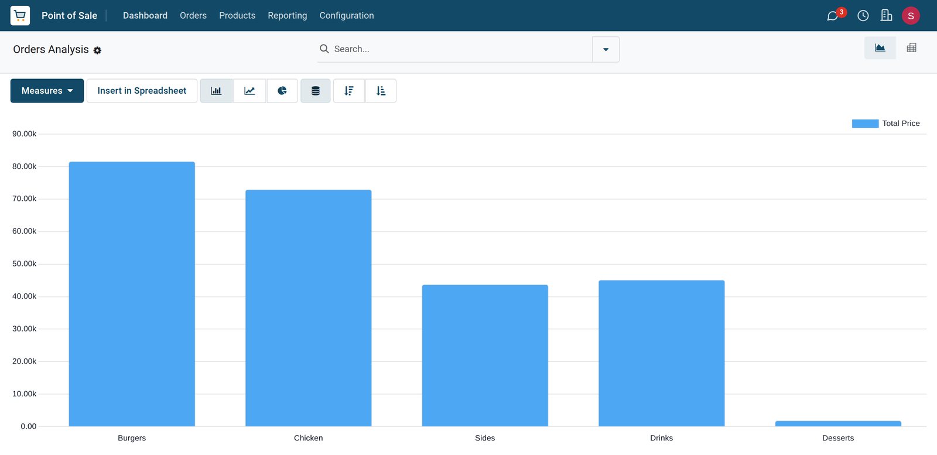Click the Desserts axis label
937x455 pixels.
[x=838, y=438]
